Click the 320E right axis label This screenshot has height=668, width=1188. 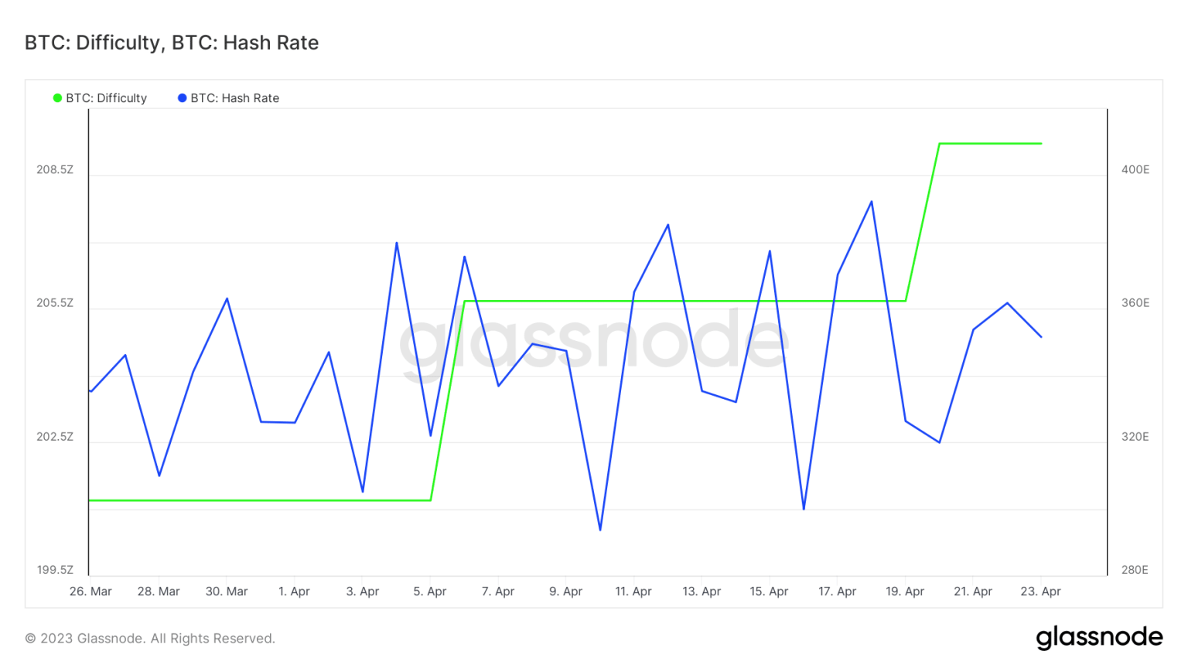[x=1135, y=437]
